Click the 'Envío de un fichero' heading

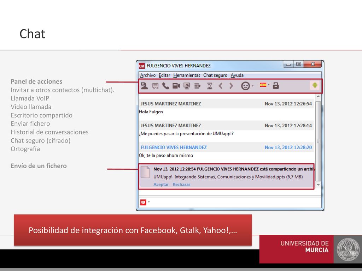point(39,166)
